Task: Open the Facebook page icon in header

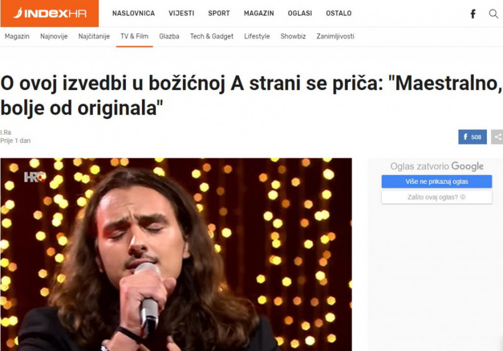Action: pyautogui.click(x=473, y=14)
